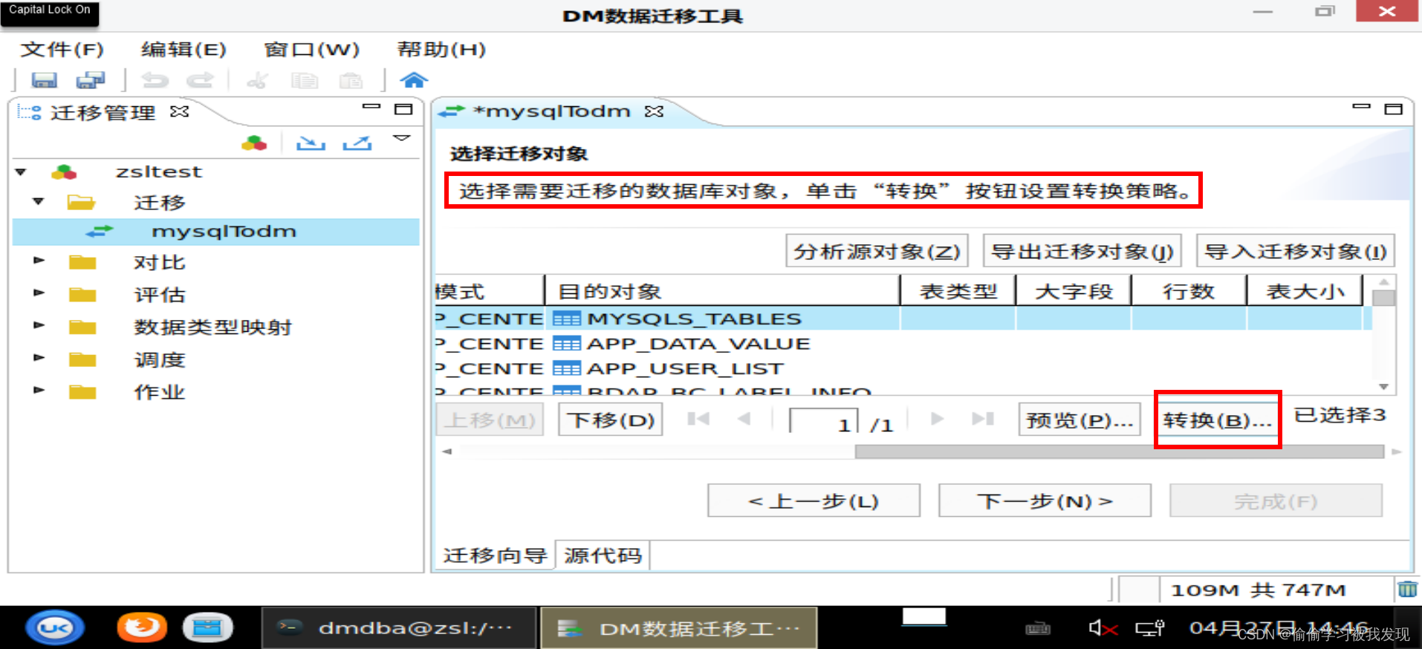This screenshot has width=1422, height=649.
Task: Click the Copy toolbar icon
Action: coord(304,80)
